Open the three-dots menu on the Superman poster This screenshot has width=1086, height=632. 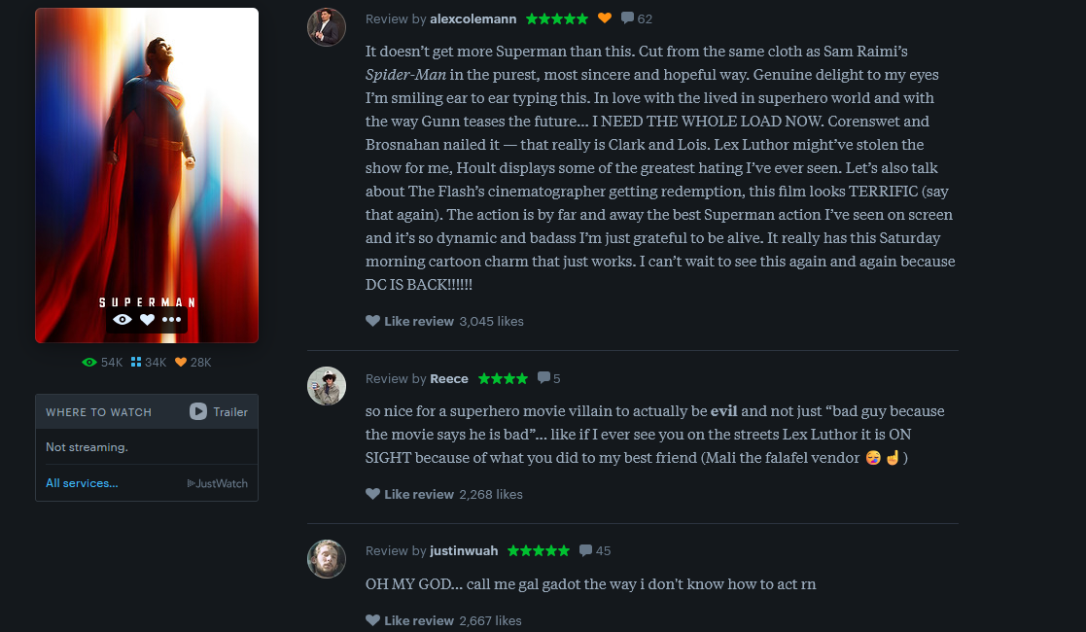coord(172,319)
